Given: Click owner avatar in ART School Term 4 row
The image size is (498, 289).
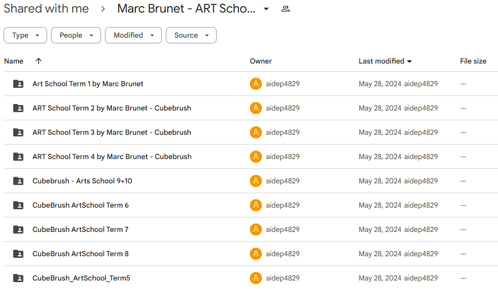Looking at the screenshot, I should pyautogui.click(x=256, y=157).
